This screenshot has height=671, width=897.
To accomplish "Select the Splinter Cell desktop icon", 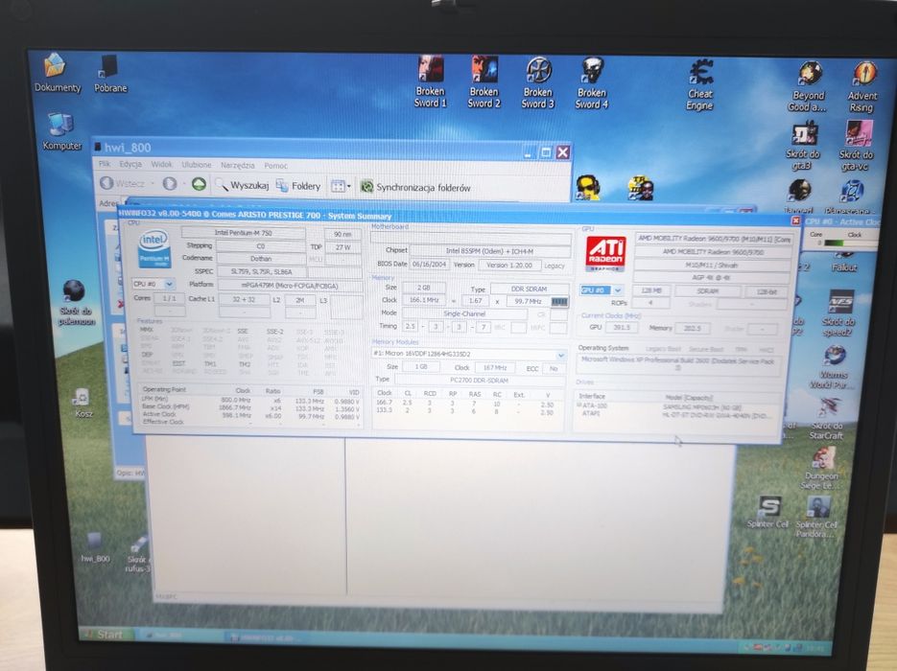I will [767, 512].
